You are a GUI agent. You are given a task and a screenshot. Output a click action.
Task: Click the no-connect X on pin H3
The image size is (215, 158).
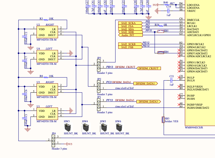click(179, 50)
